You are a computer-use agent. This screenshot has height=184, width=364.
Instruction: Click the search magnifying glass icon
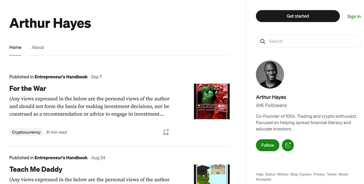[263, 41]
